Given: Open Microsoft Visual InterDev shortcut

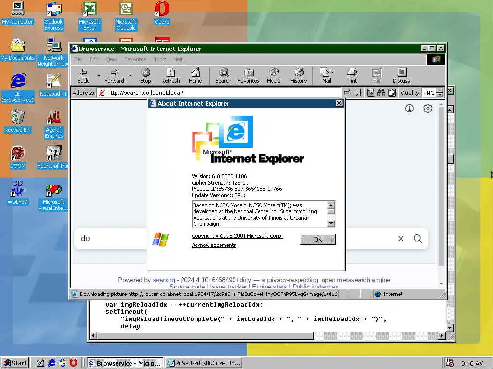Looking at the screenshot, I should (53, 197).
